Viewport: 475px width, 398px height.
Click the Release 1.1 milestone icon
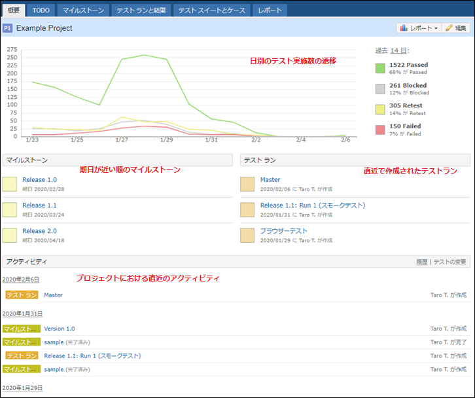pyautogui.click(x=10, y=209)
